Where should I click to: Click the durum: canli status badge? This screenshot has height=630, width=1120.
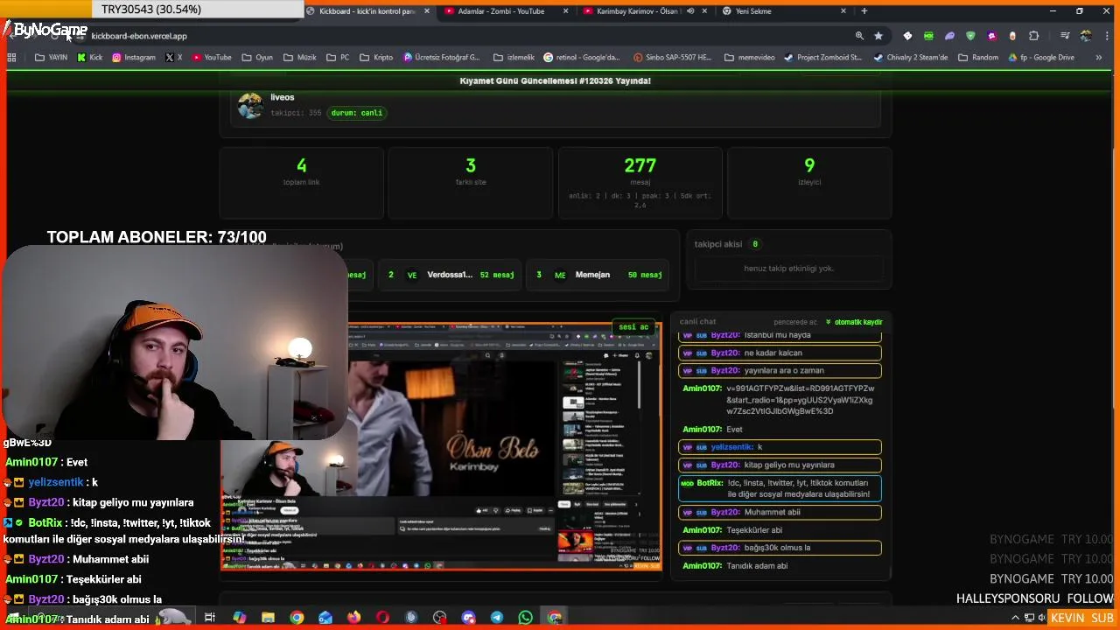[x=357, y=113]
